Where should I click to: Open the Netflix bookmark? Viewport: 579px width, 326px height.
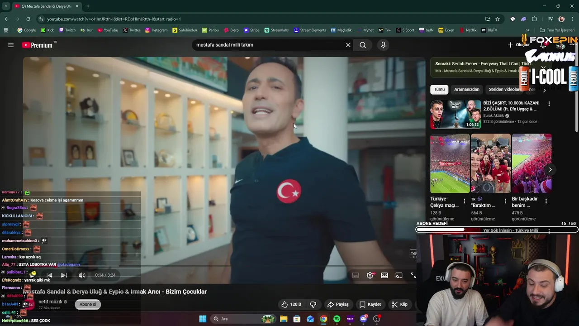(468, 30)
